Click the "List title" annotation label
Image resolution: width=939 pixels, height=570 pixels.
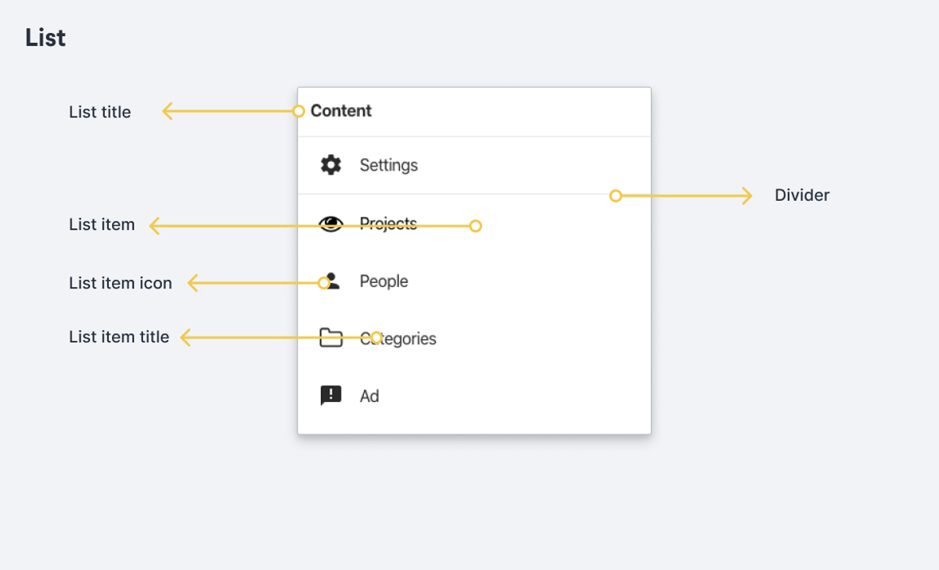coord(99,112)
